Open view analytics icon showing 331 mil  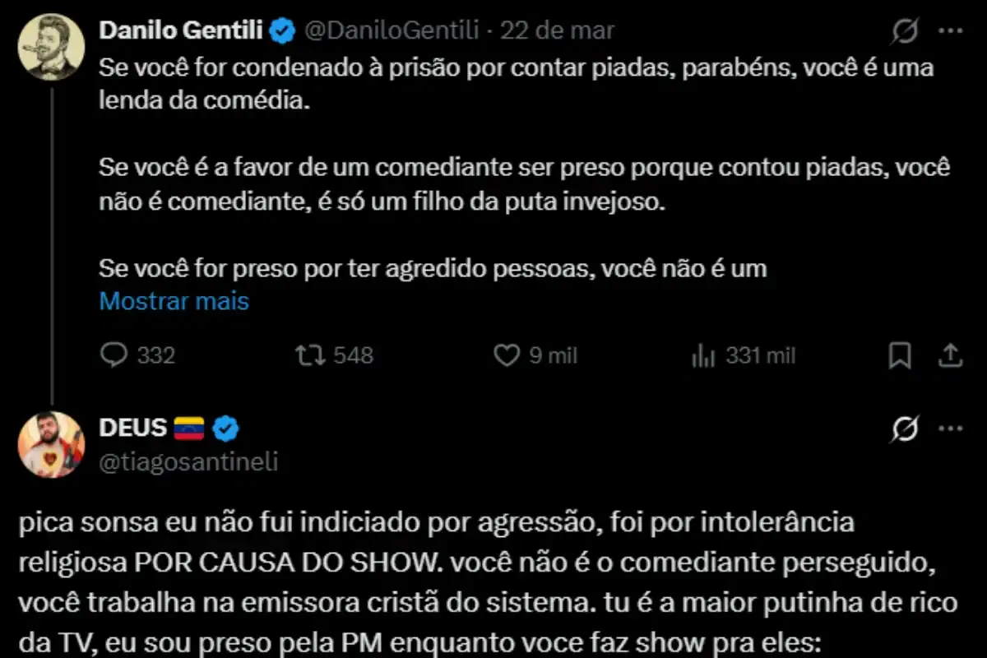(x=702, y=355)
